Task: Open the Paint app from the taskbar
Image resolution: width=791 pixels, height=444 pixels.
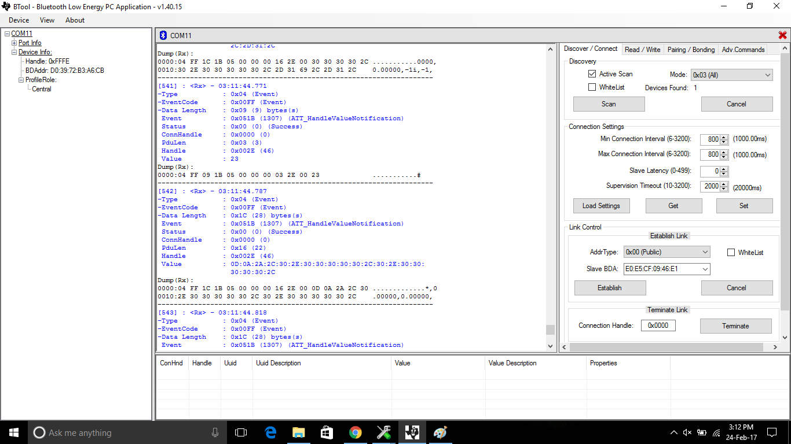Action: pos(440,432)
